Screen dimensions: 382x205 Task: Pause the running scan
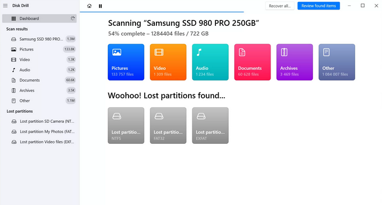[100, 6]
